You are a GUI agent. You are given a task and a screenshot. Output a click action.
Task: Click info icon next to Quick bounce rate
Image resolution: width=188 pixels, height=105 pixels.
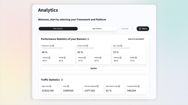pyautogui.click(x=119, y=86)
